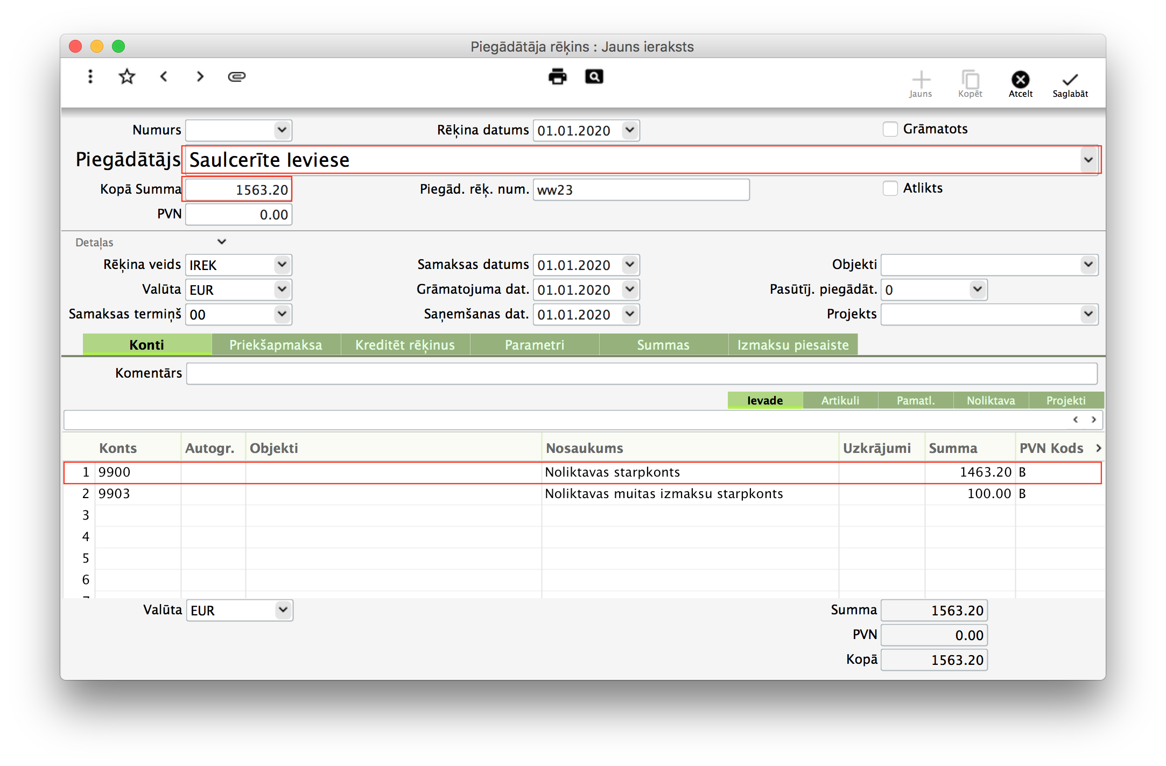Switch to the Parametri tab
Viewport: 1166px width, 766px height.
click(x=535, y=345)
